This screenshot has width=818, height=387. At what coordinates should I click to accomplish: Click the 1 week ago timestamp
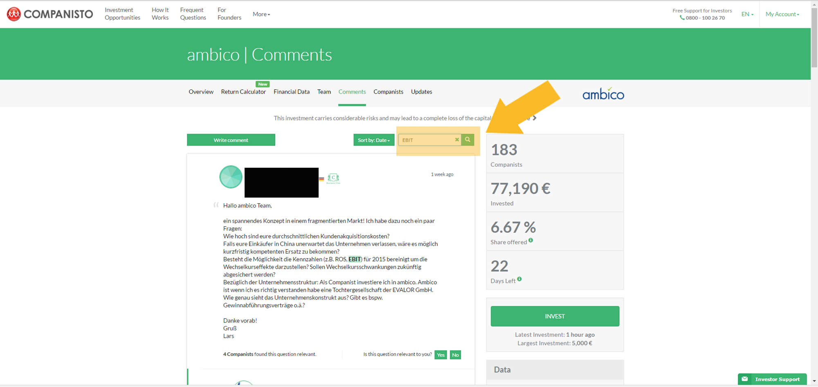coord(442,175)
